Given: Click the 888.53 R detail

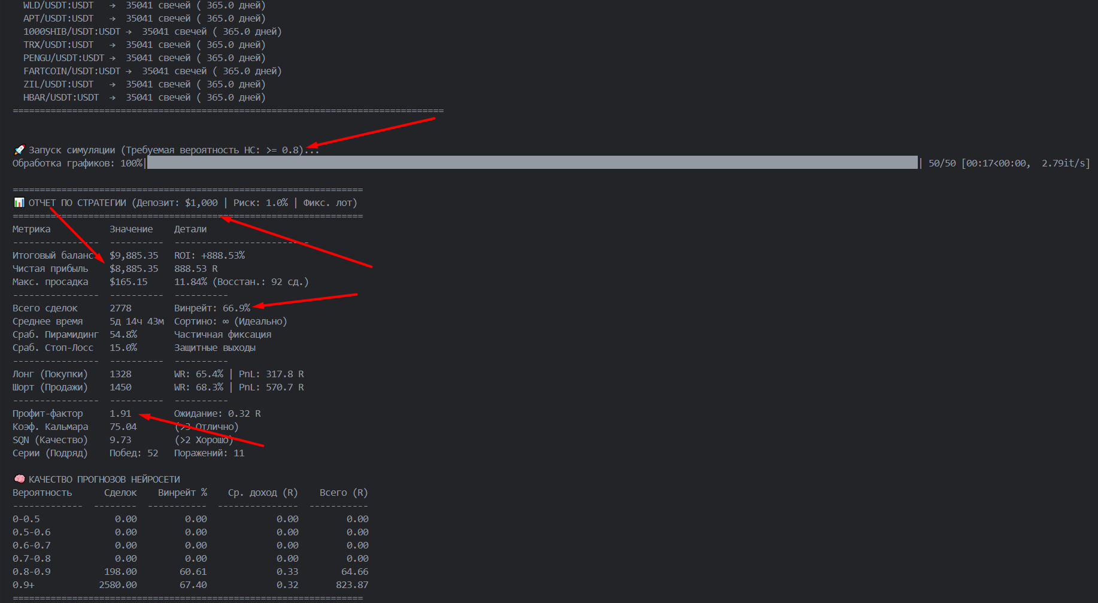Looking at the screenshot, I should click(x=196, y=269).
